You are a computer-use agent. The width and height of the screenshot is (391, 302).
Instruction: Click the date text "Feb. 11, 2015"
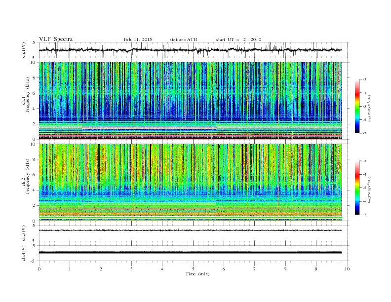(x=138, y=39)
